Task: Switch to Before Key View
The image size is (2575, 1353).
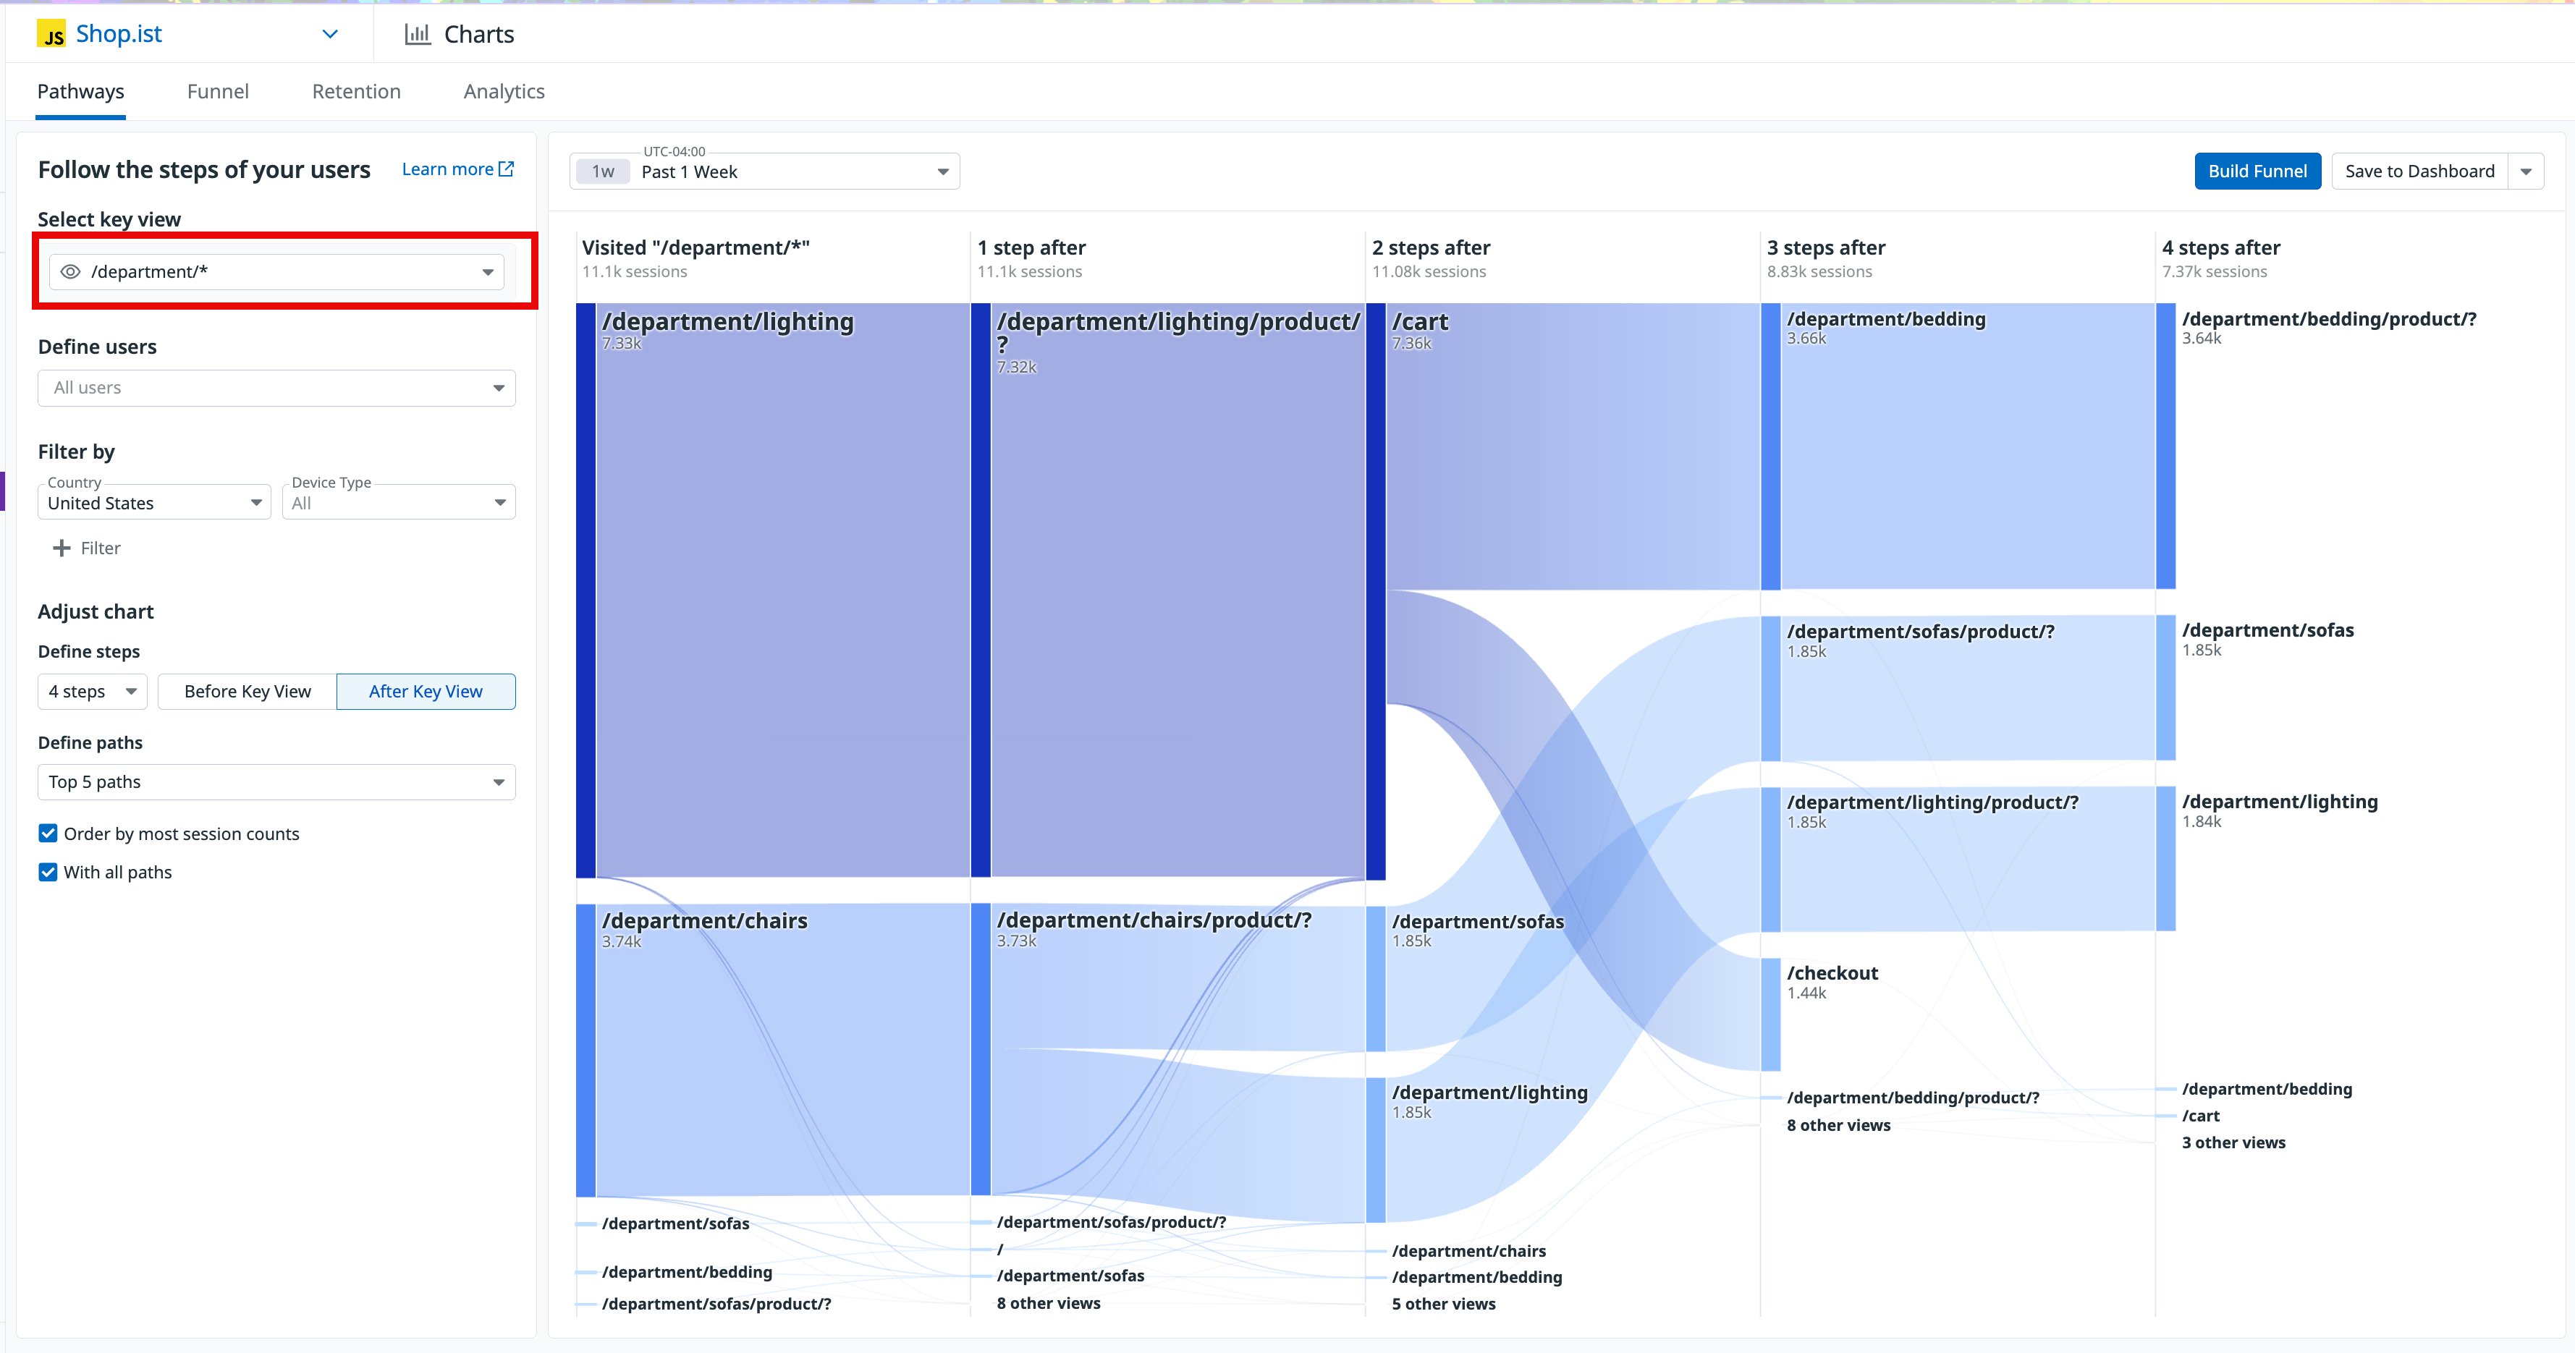Action: 247,692
